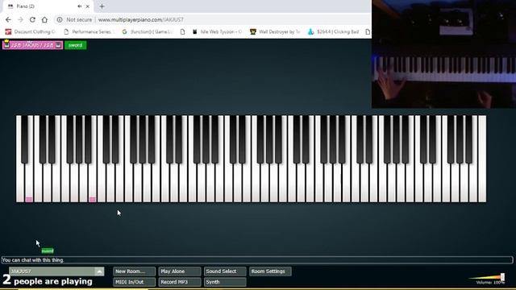Open the Synth panel

[225, 282]
